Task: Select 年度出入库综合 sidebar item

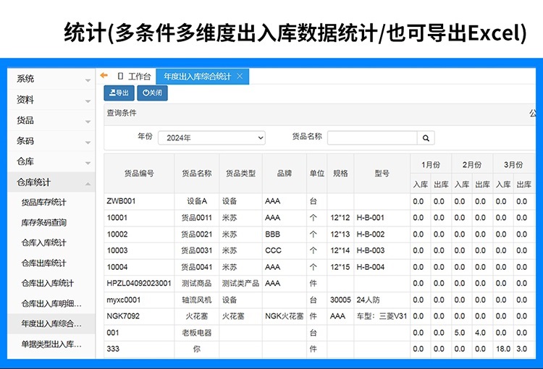Action: pyautogui.click(x=51, y=323)
